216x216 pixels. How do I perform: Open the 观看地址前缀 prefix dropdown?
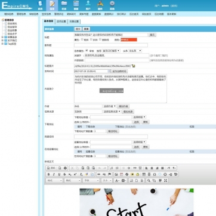click(x=139, y=142)
